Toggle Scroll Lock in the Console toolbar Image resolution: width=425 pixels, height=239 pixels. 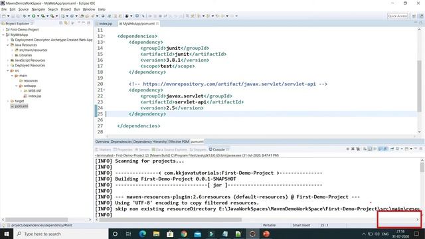coord(370,149)
